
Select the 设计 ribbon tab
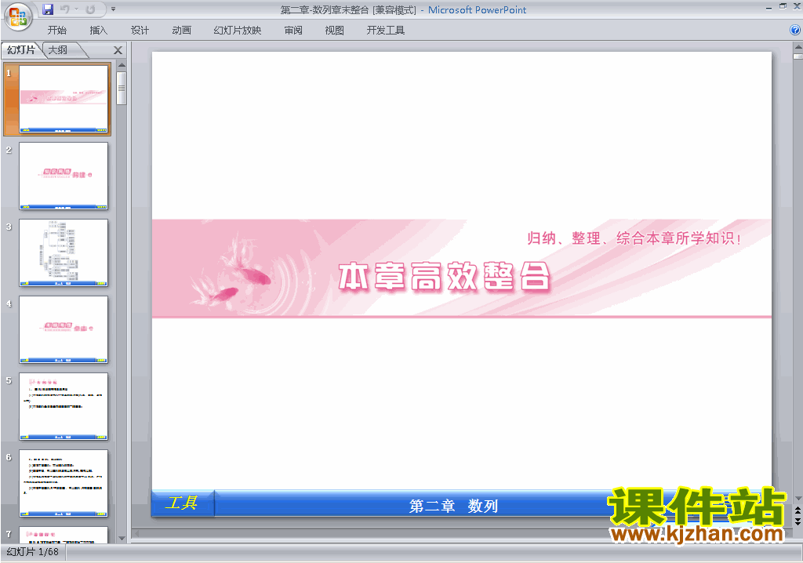pos(140,31)
